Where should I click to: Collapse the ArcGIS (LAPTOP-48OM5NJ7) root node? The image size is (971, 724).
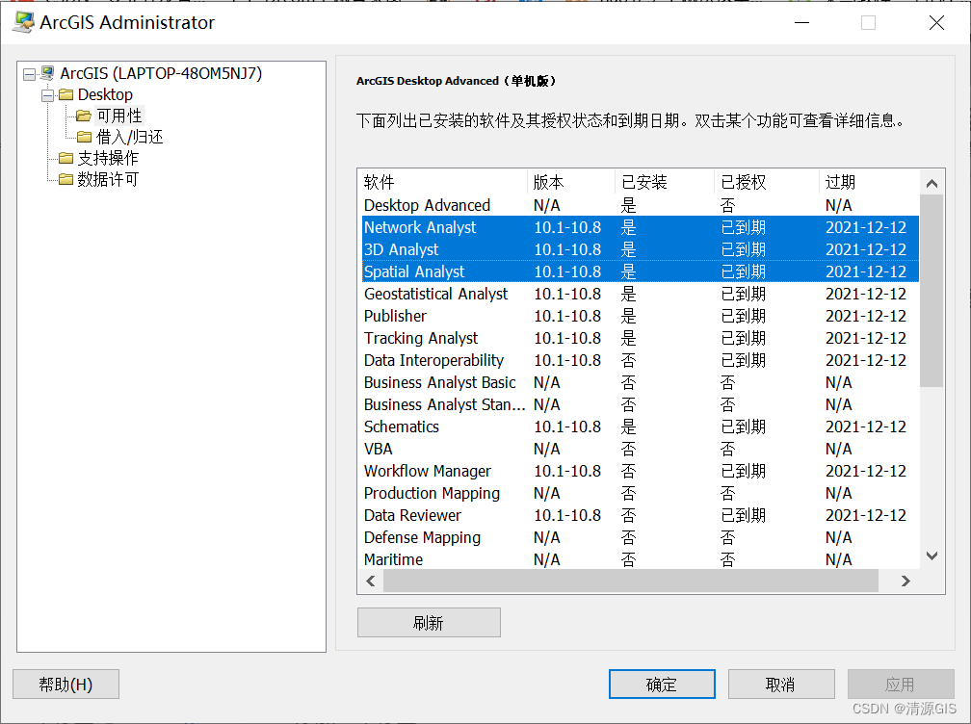29,74
